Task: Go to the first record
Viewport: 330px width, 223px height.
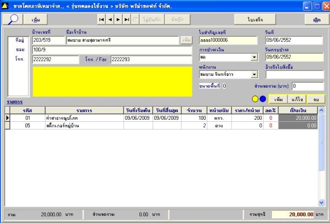Action: coord(102,20)
